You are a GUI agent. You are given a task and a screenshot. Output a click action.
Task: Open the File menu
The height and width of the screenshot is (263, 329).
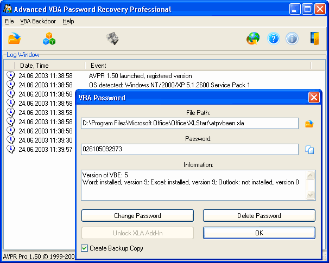click(x=9, y=21)
